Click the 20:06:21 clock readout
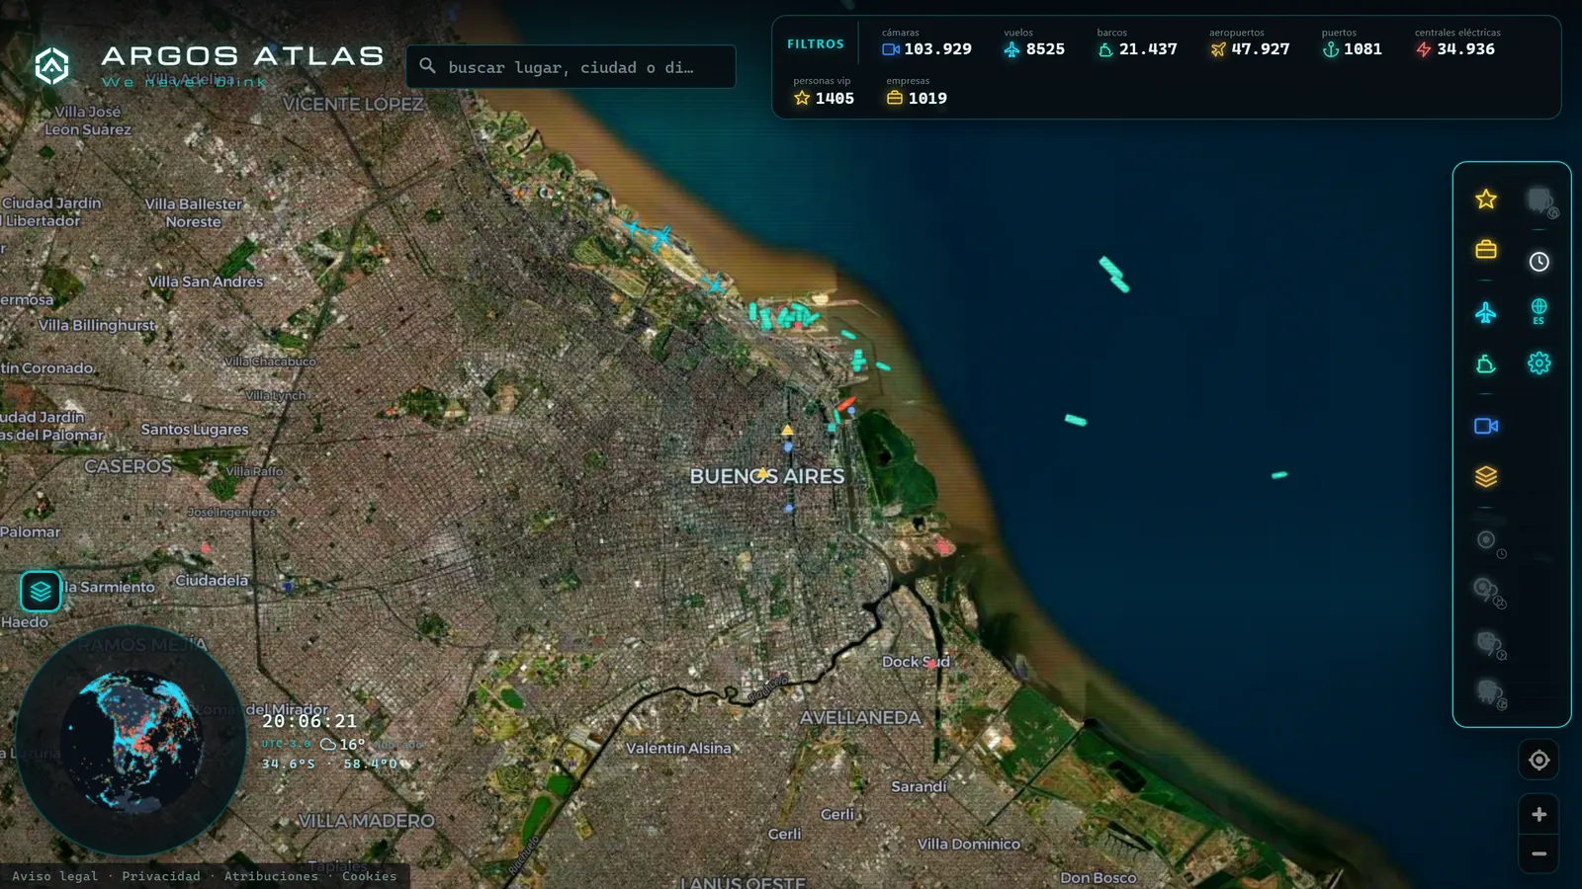Image resolution: width=1582 pixels, height=889 pixels. (x=309, y=721)
